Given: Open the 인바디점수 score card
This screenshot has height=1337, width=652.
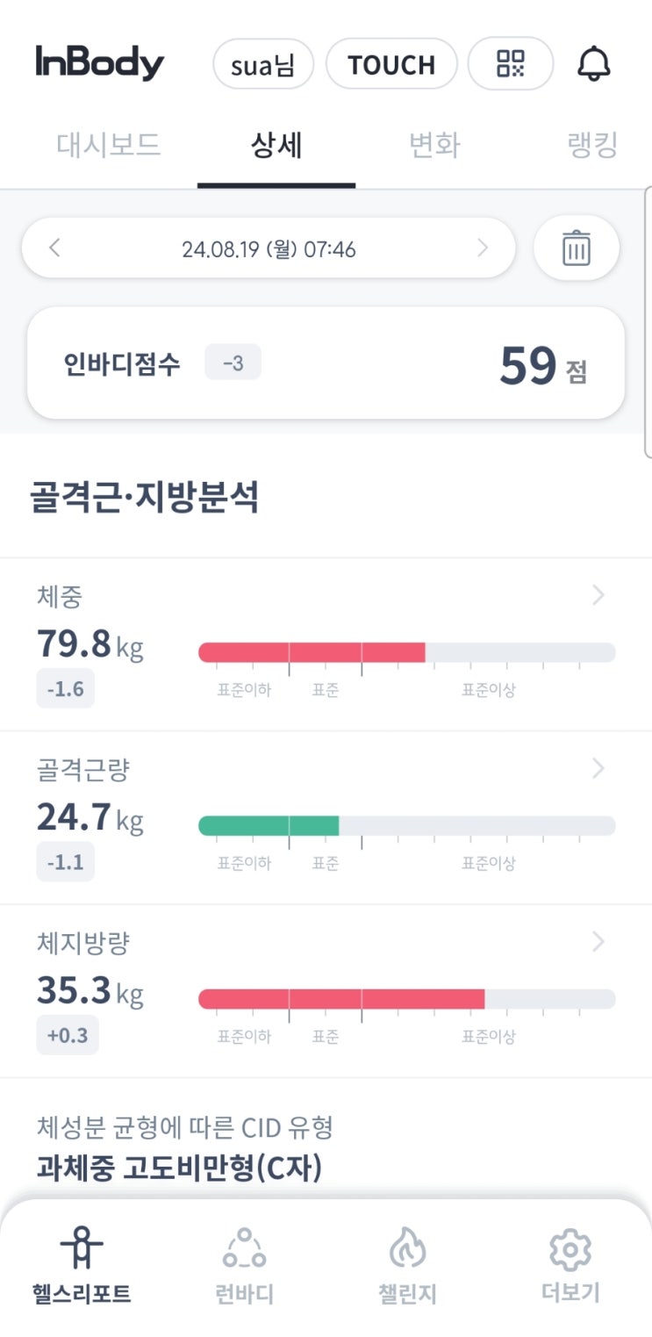Looking at the screenshot, I should pyautogui.click(x=326, y=363).
